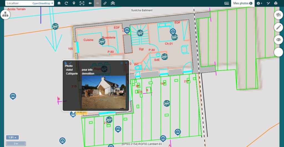This screenshot has width=284, height=147.
Task: Click the 'Cuisine' room label
Action: (x=88, y=40)
